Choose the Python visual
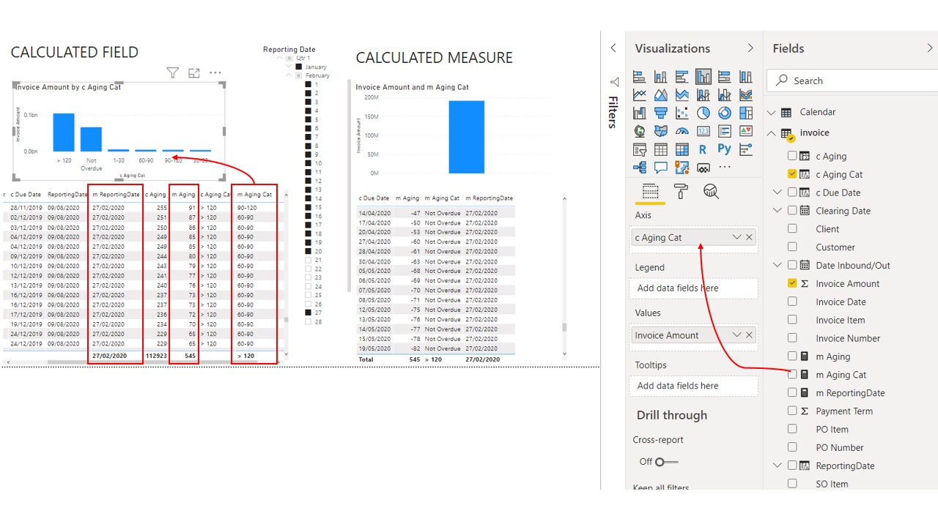Image resolution: width=938 pixels, height=527 pixels. coord(725,149)
